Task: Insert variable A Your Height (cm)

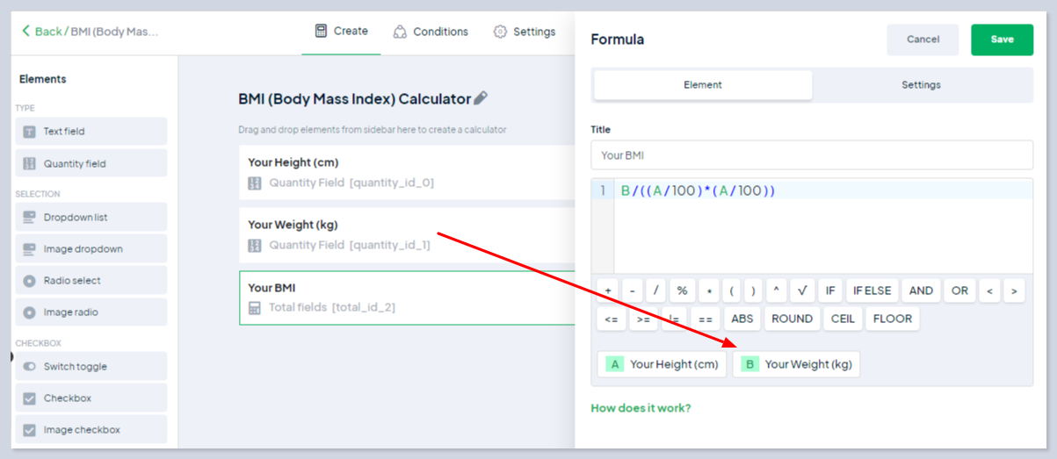Action: point(662,364)
